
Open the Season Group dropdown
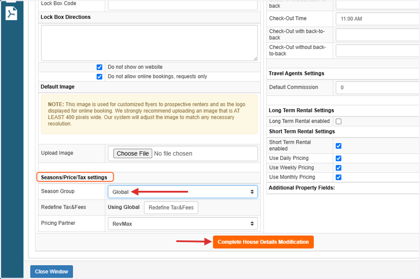183,192
